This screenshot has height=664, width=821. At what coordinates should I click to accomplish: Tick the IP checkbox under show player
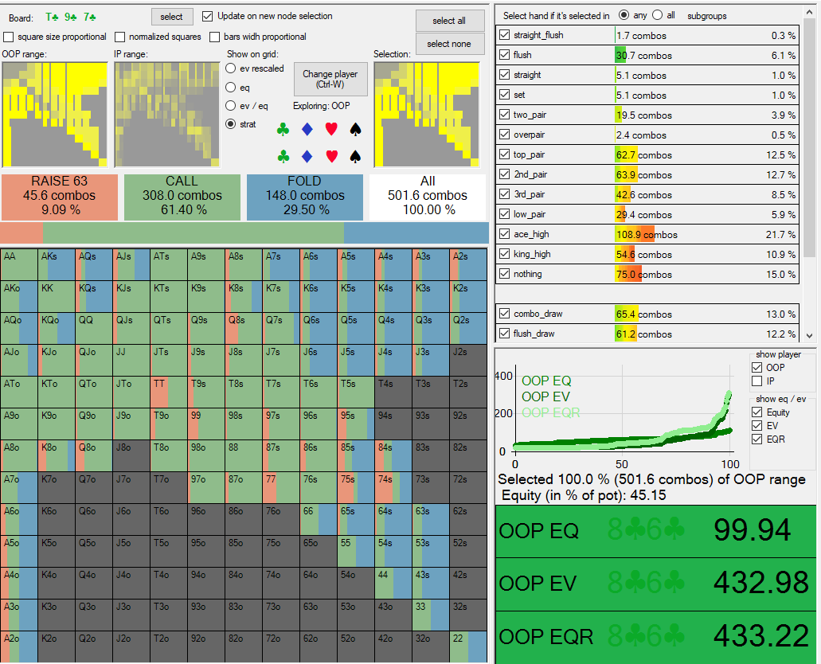757,381
